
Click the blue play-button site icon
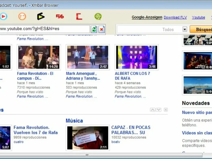pos(3,16)
